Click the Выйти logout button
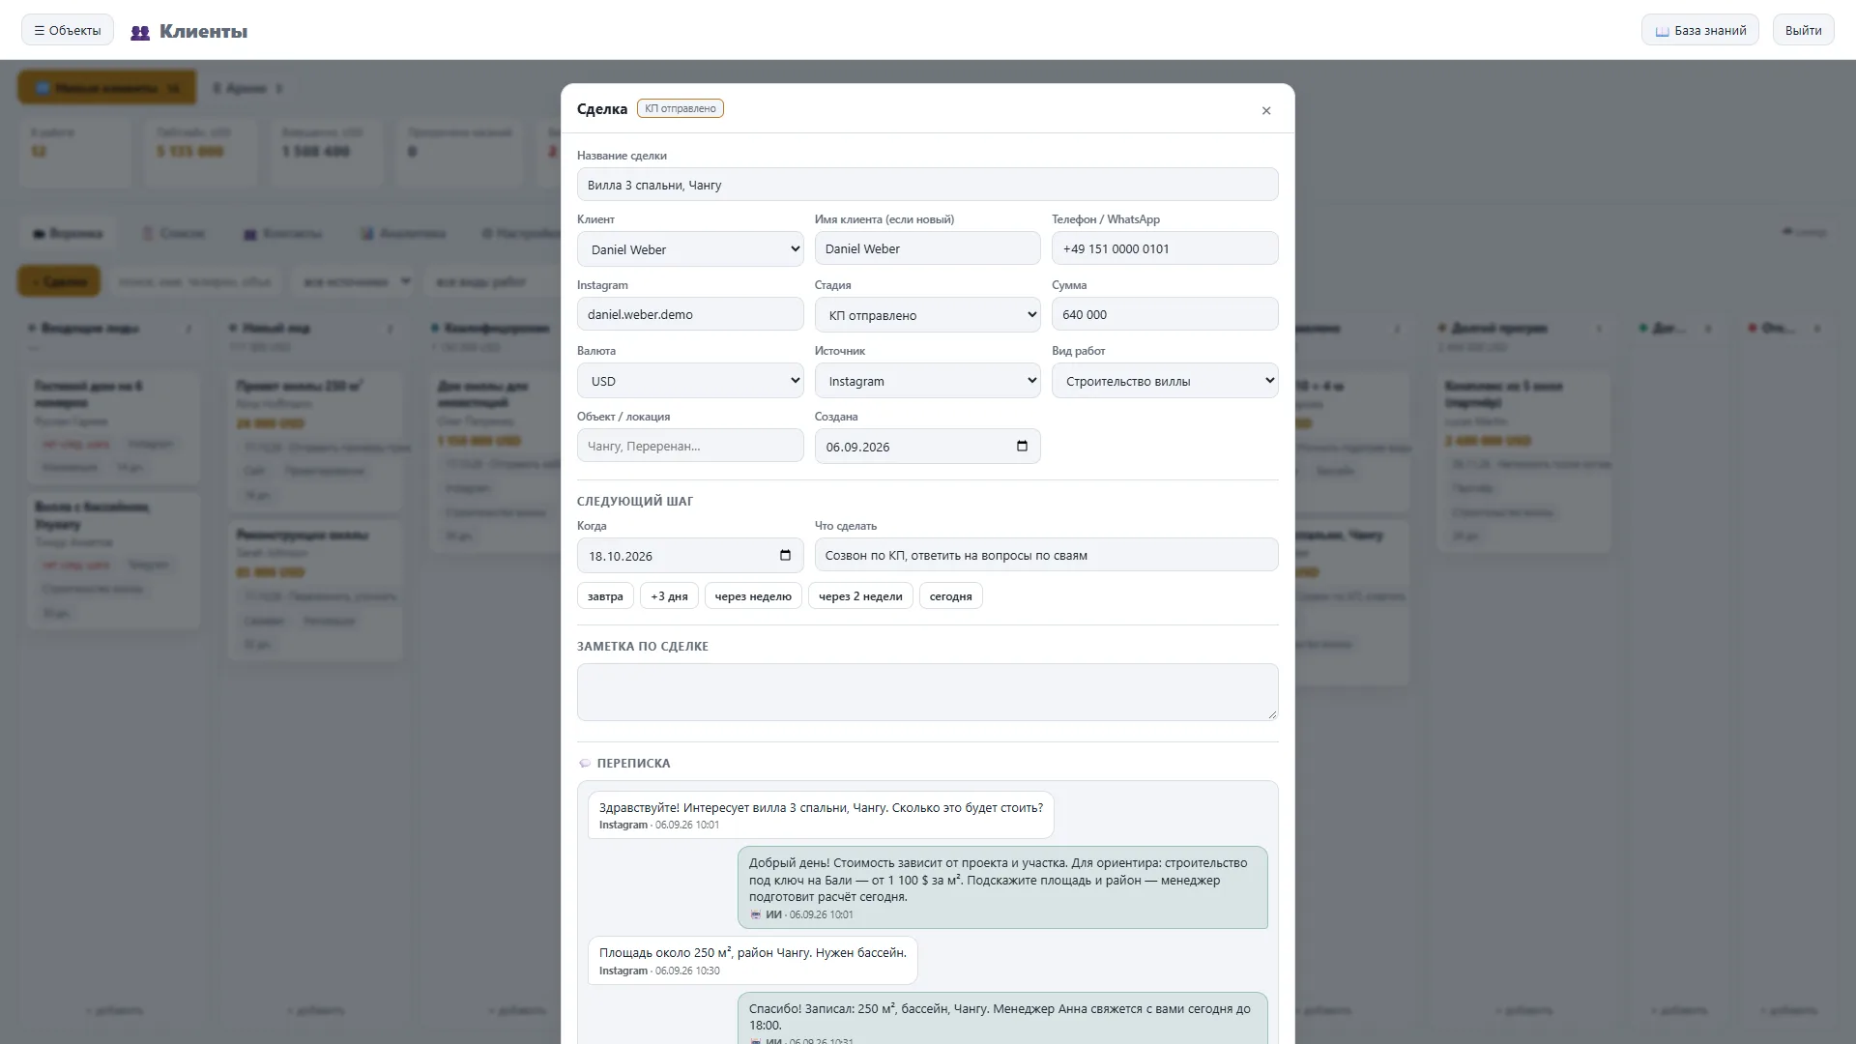This screenshot has height=1044, width=1856. [x=1803, y=30]
